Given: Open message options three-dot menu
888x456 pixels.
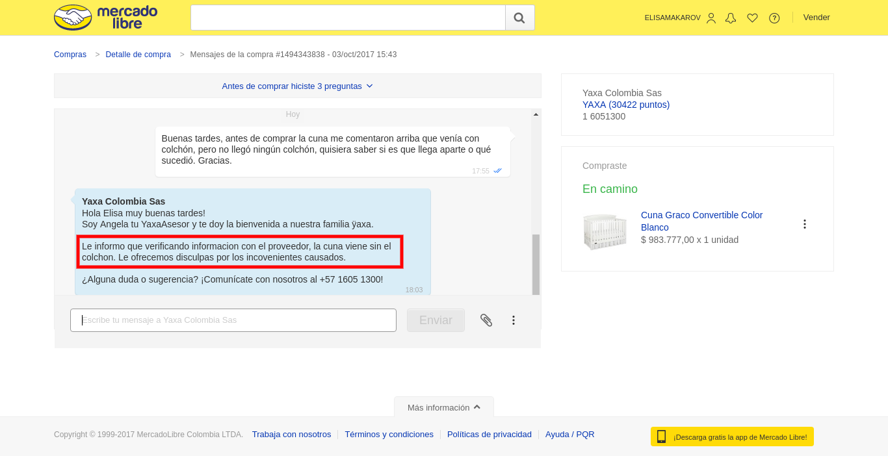Looking at the screenshot, I should (514, 320).
